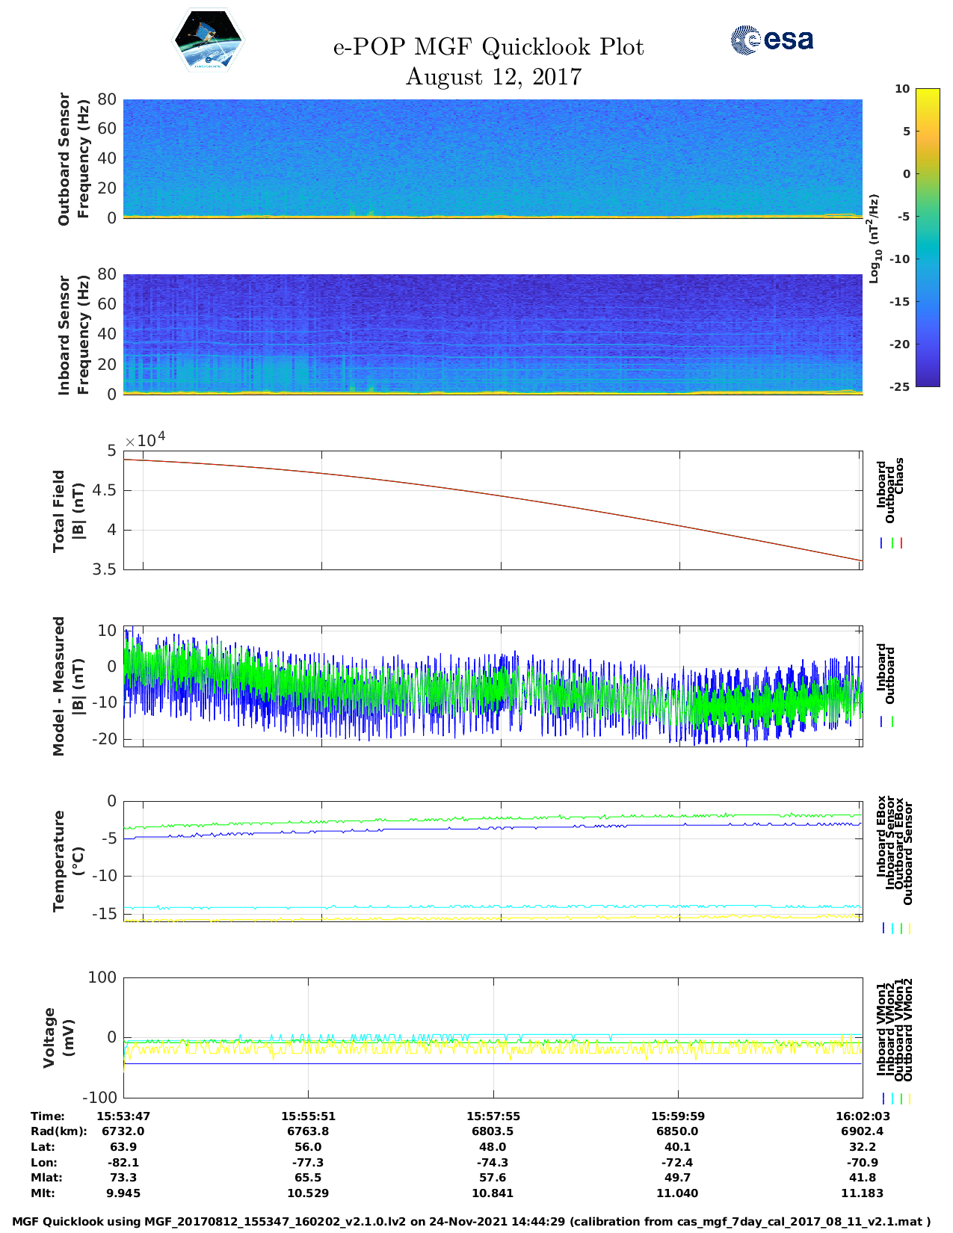953x1233 pixels.
Task: Click inside the Outboard Sensor spectrogram
Action: pyautogui.click(x=493, y=157)
